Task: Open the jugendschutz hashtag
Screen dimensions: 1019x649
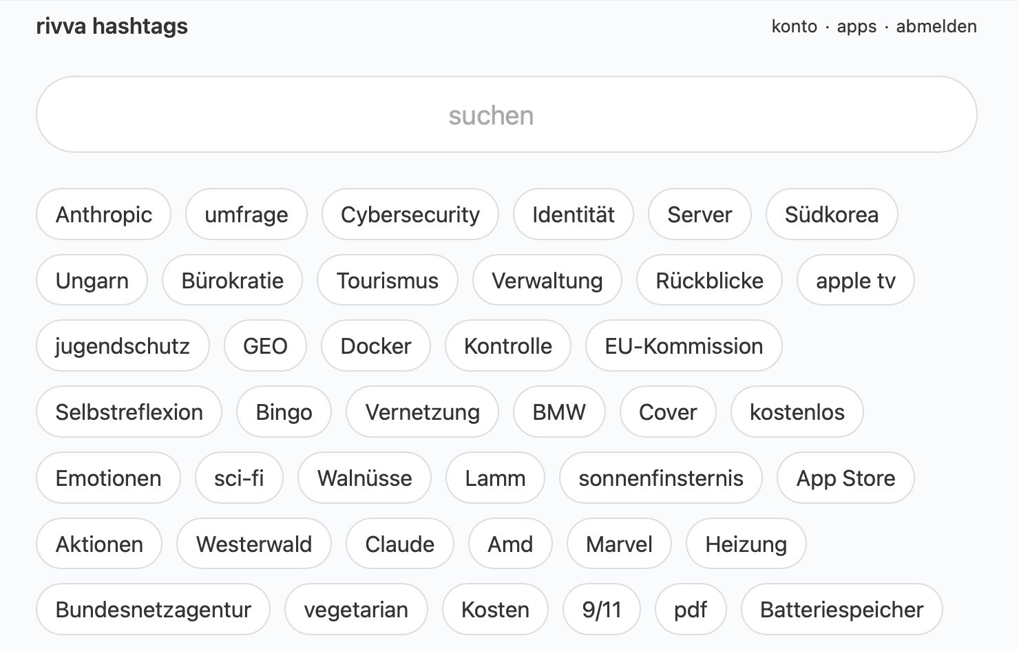Action: (123, 345)
